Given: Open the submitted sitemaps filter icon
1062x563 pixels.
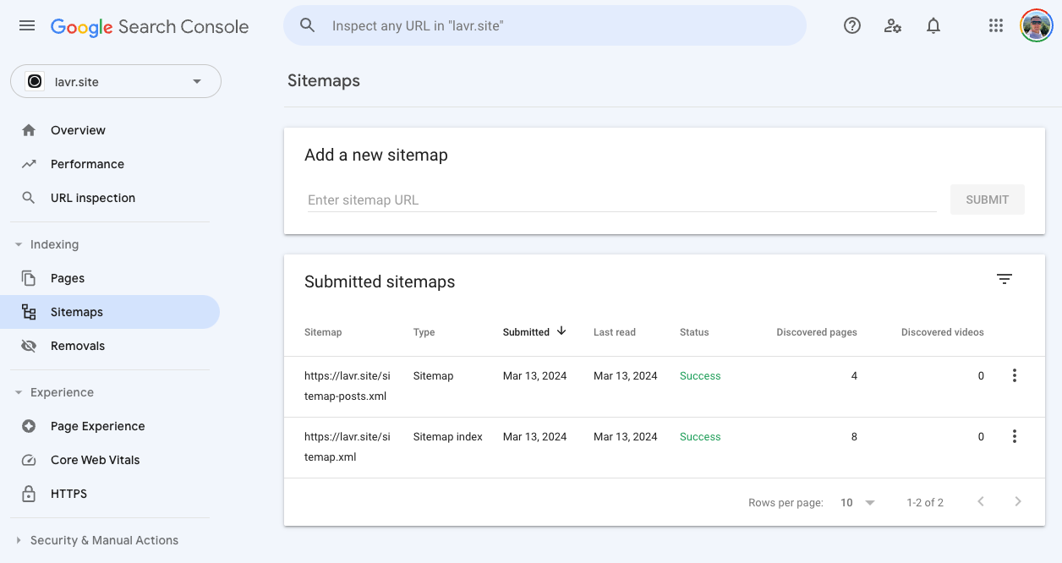Looking at the screenshot, I should pos(1005,279).
